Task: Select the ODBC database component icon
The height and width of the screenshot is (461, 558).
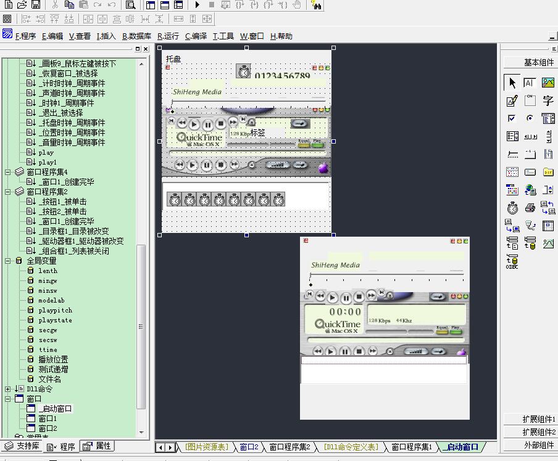Action: (x=512, y=261)
